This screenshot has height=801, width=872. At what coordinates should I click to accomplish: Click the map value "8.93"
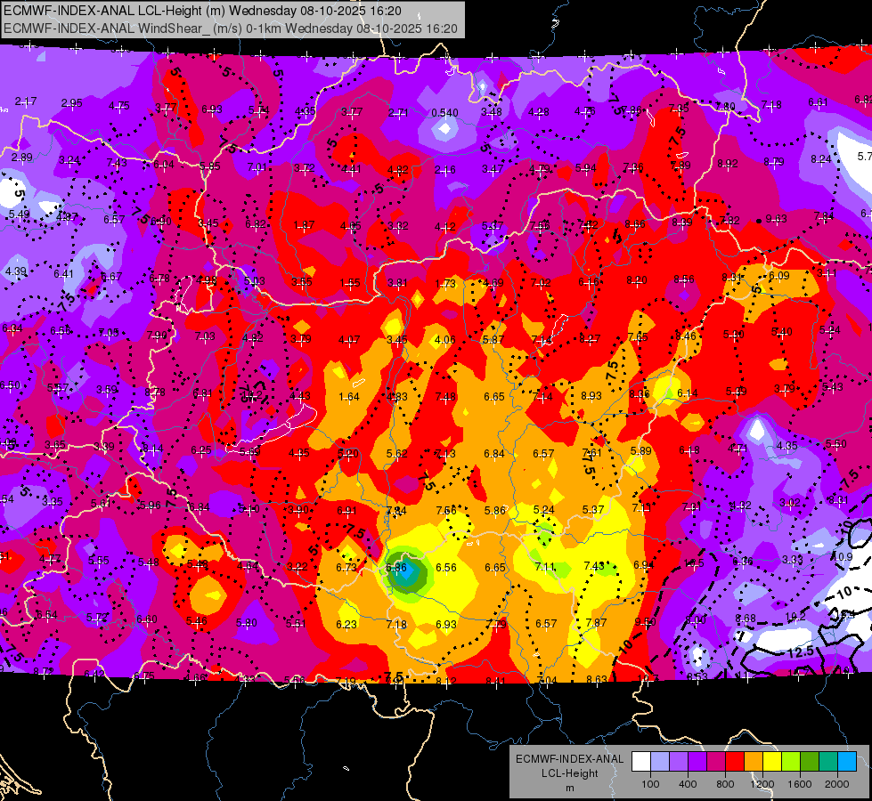(x=591, y=396)
